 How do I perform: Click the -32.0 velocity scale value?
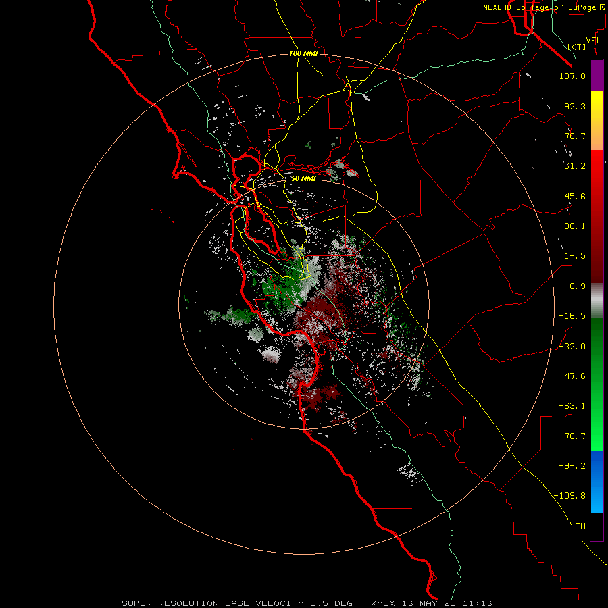572,347
